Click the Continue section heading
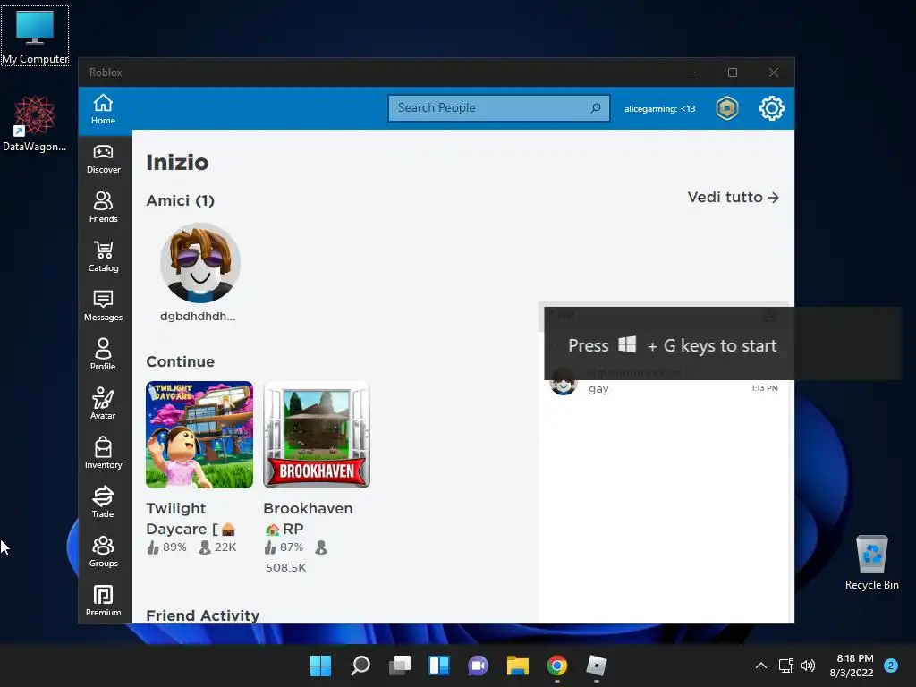This screenshot has height=687, width=916. 181,361
